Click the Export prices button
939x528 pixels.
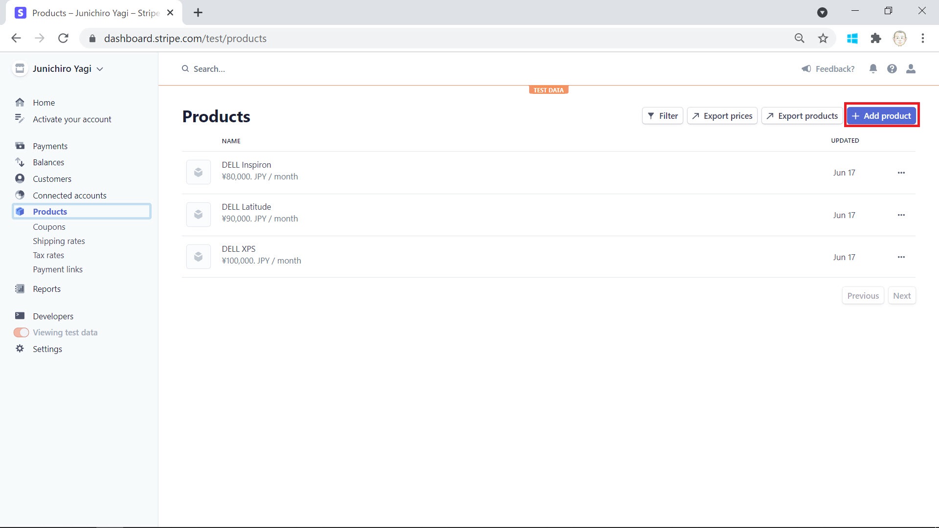pyautogui.click(x=722, y=115)
